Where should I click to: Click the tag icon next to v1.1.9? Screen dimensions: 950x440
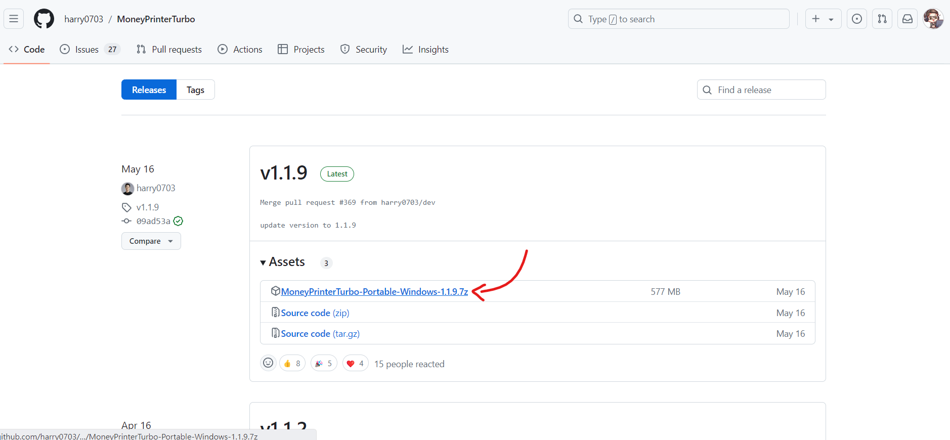(126, 207)
